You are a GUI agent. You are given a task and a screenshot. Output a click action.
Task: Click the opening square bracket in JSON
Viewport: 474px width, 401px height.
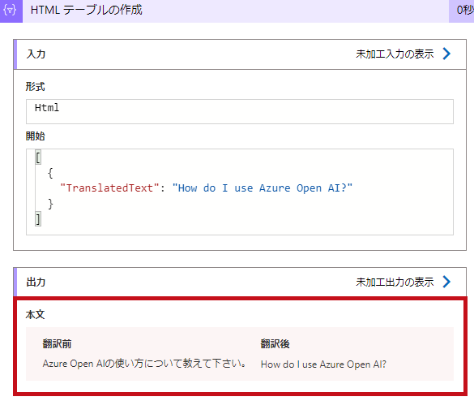38,157
